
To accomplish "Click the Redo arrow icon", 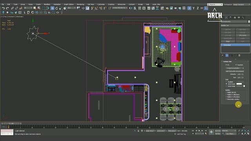I will [7, 8].
